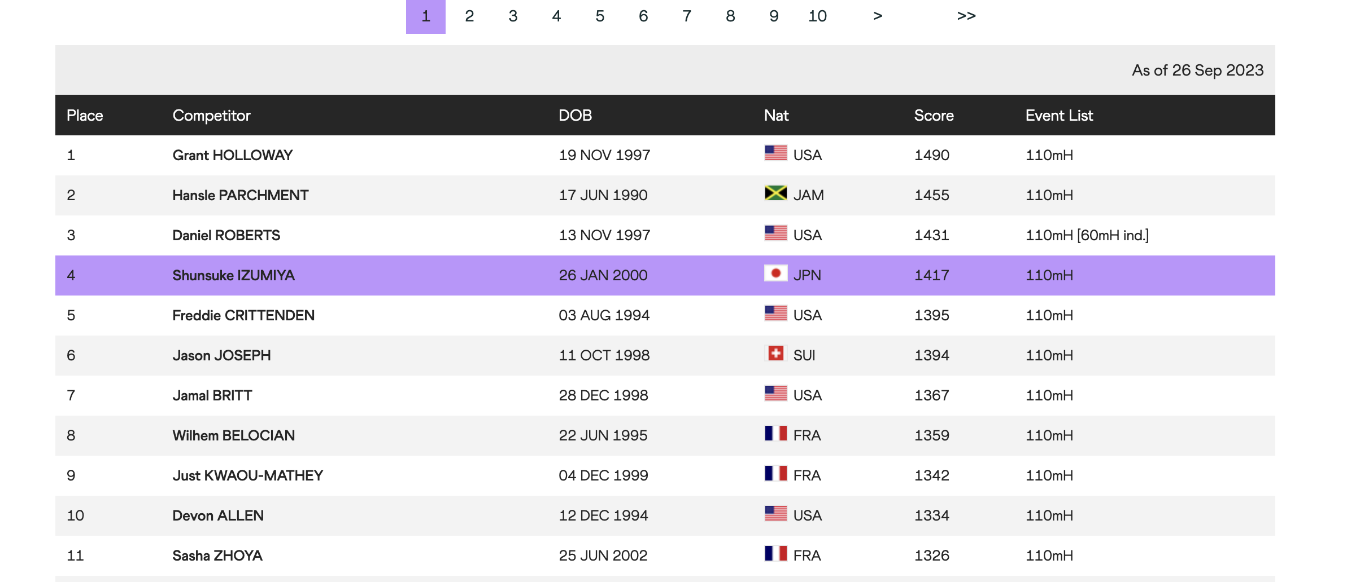This screenshot has height=582, width=1360.
Task: Click the USA flag for Devon ALLEN
Action: click(775, 513)
